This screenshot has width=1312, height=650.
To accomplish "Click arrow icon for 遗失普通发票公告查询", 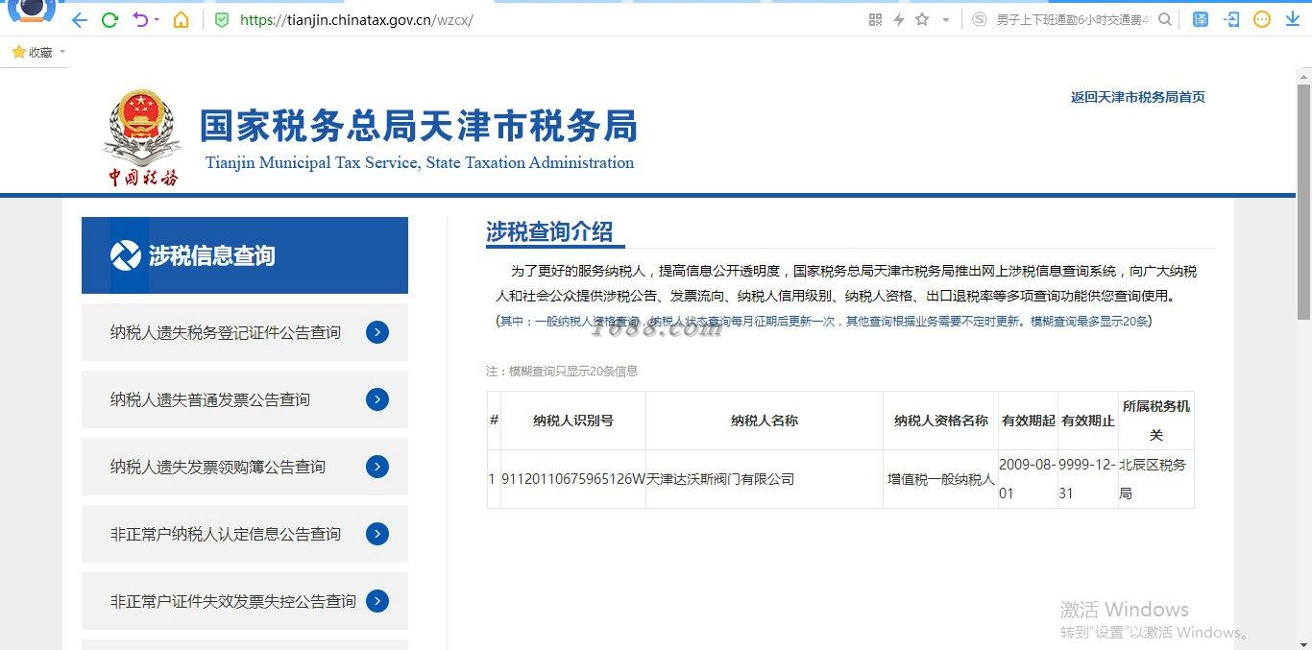I will (377, 399).
